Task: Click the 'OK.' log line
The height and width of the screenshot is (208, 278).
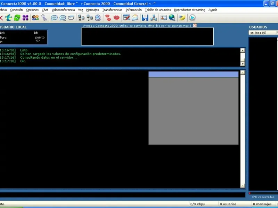Action: pyautogui.click(x=23, y=61)
